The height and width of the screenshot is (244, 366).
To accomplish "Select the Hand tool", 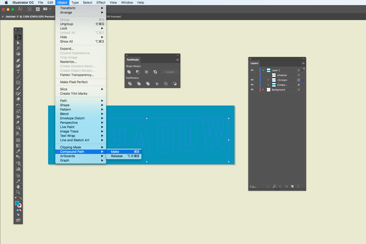I will pos(18,187).
